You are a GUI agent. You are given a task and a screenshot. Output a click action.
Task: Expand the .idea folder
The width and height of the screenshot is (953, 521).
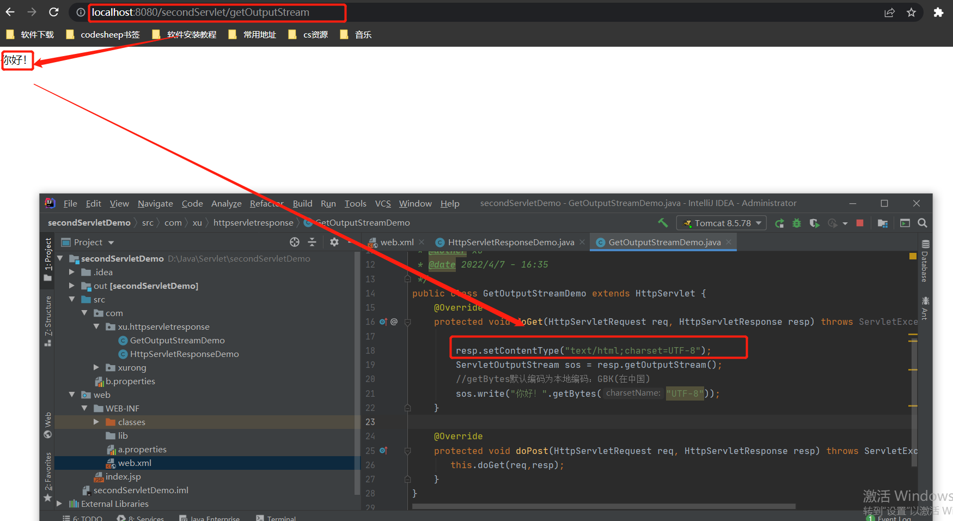click(x=72, y=272)
